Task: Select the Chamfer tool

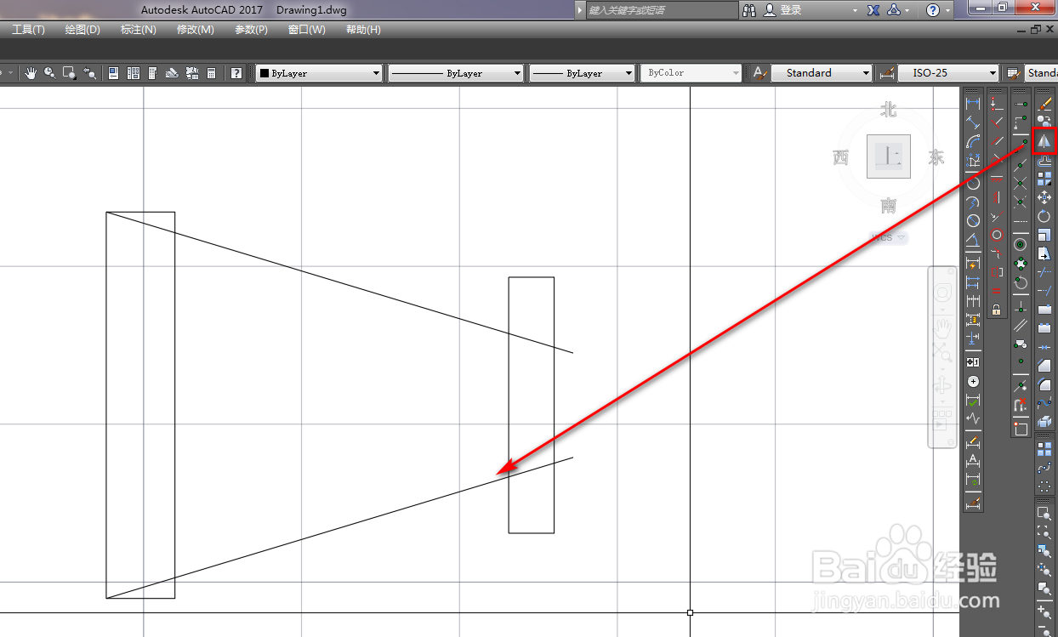Action: 1044,366
